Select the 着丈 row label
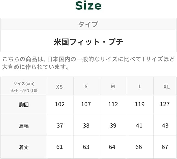177x159 pixels. pyautogui.click(x=24, y=147)
